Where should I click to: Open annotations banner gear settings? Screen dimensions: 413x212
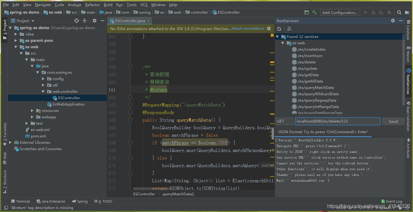click(x=269, y=29)
